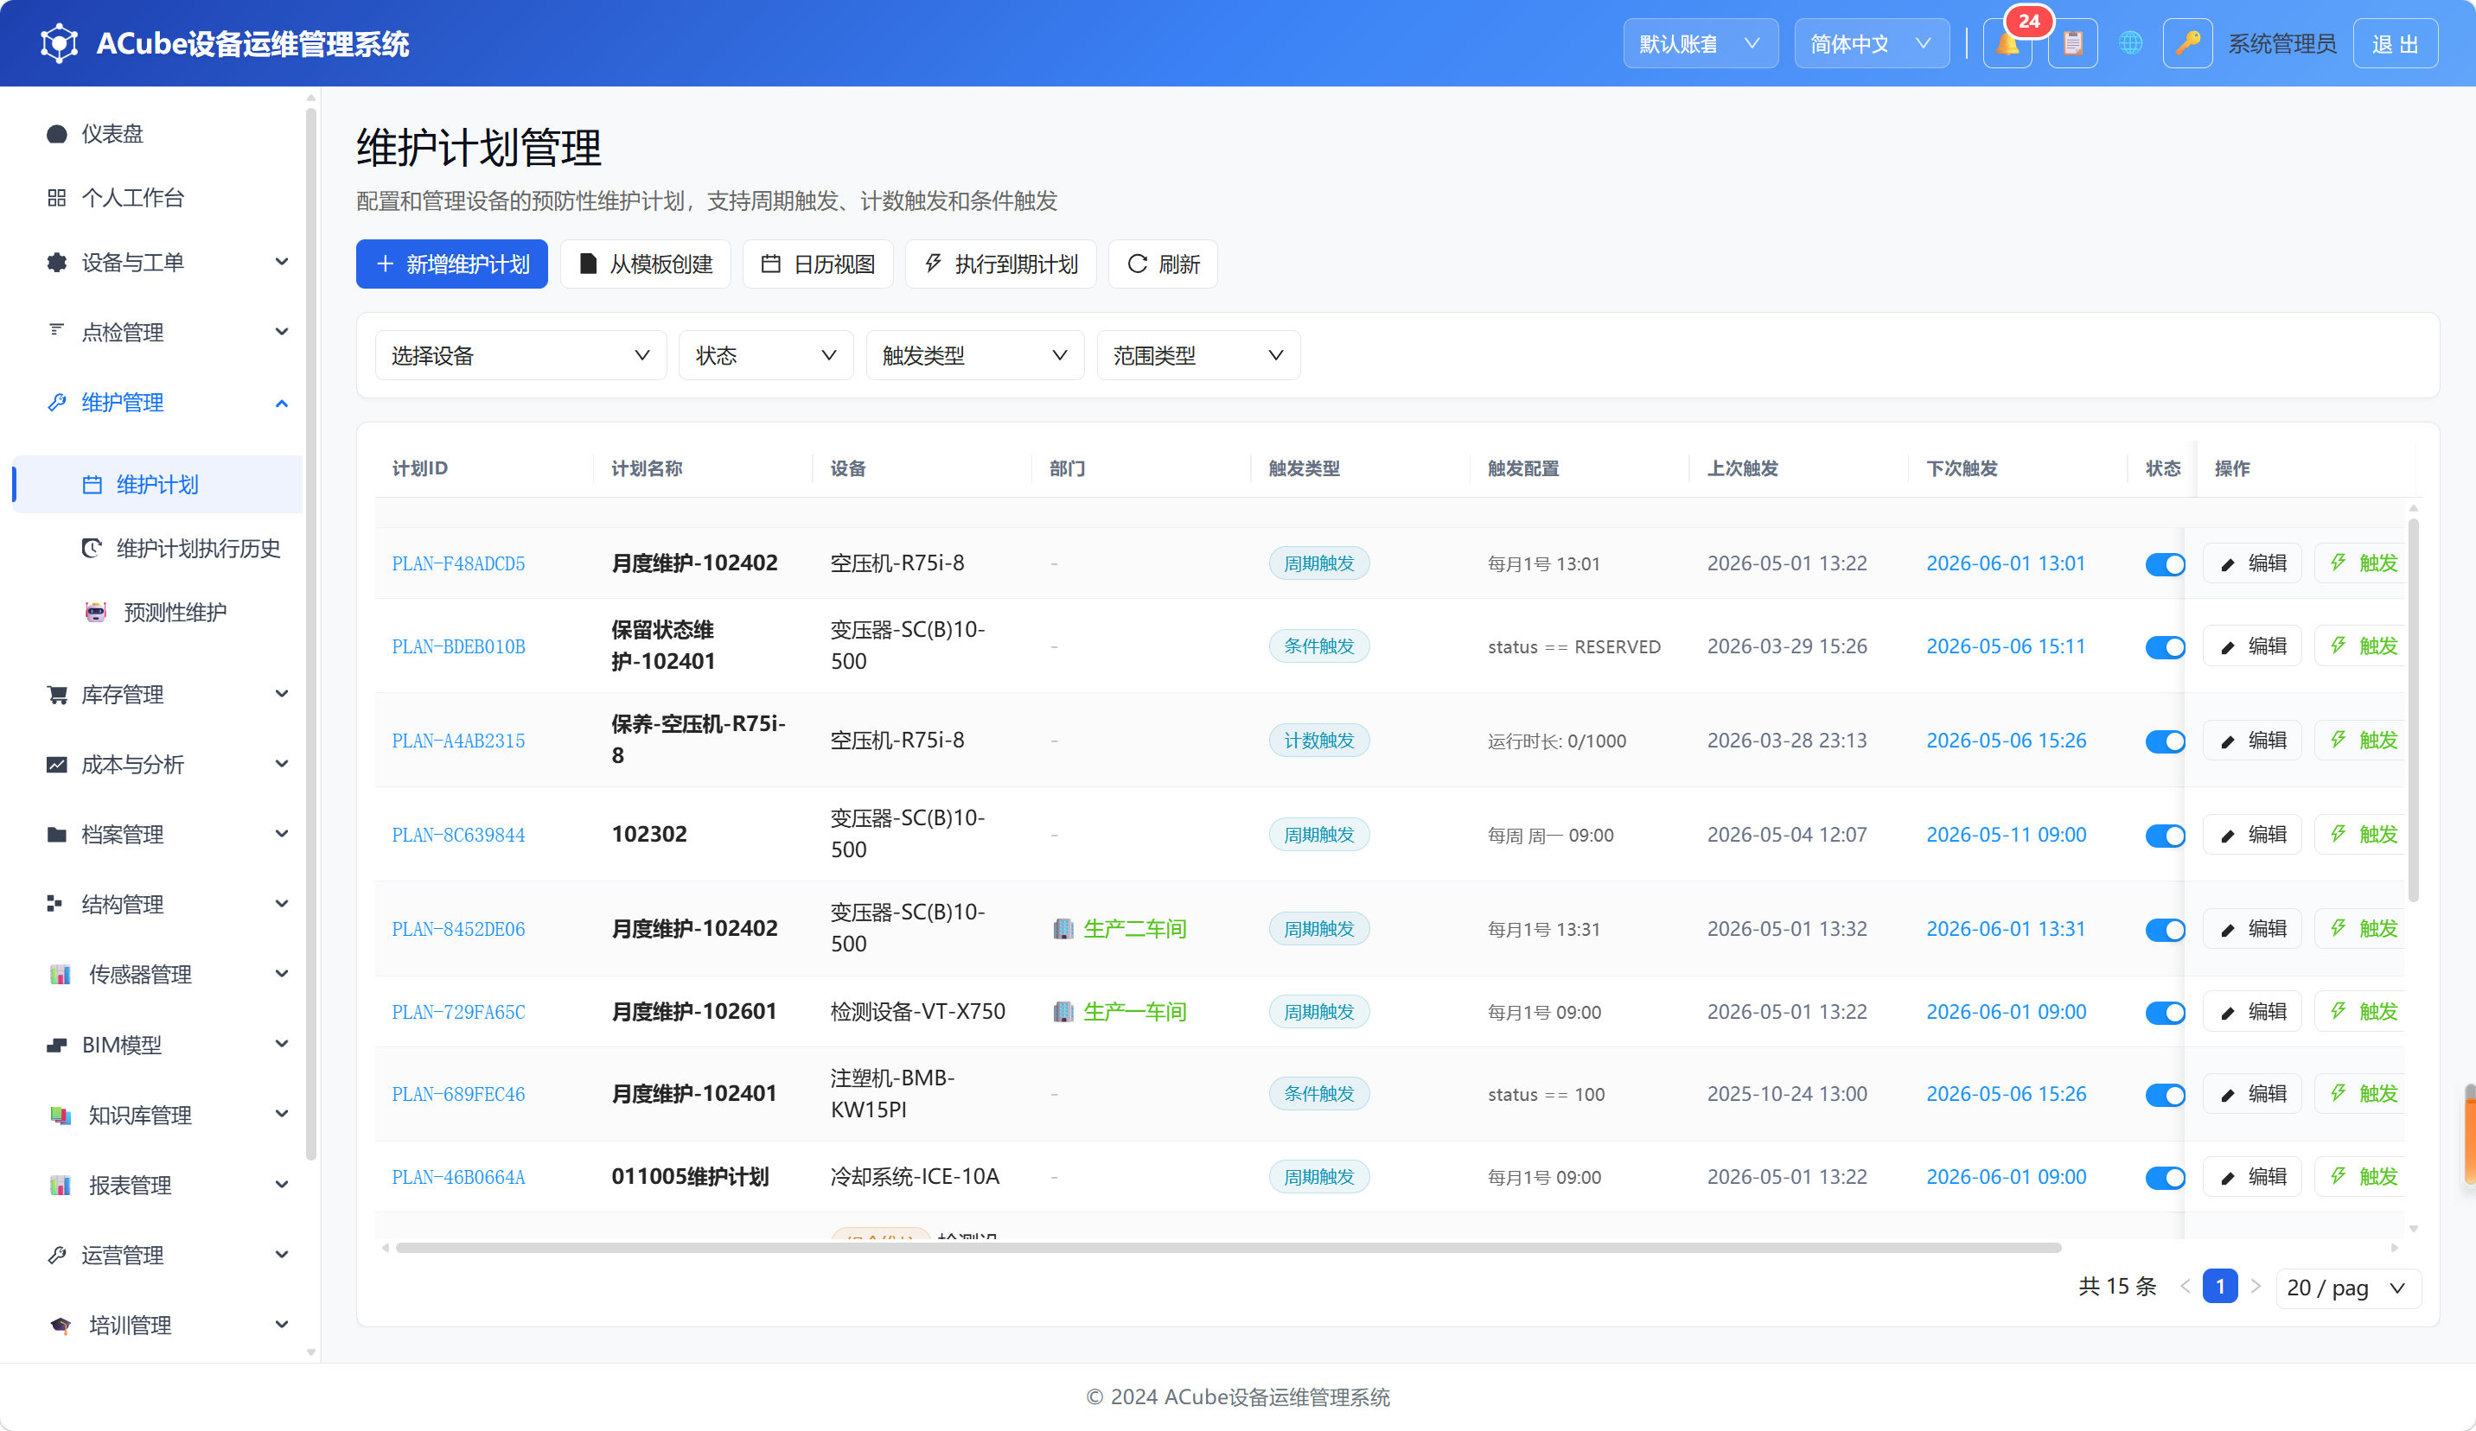
Task: Click building icon beside 生产二车间
Action: (x=1063, y=929)
